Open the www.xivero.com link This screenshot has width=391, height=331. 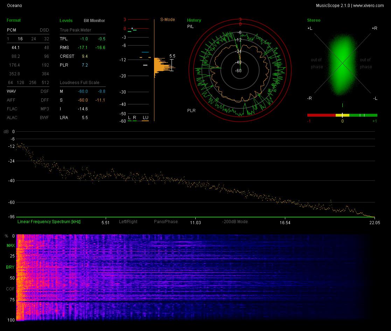point(368,6)
